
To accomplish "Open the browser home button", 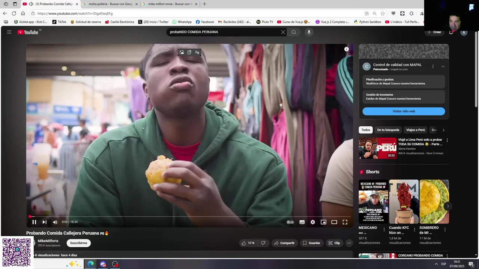I will [23, 13].
